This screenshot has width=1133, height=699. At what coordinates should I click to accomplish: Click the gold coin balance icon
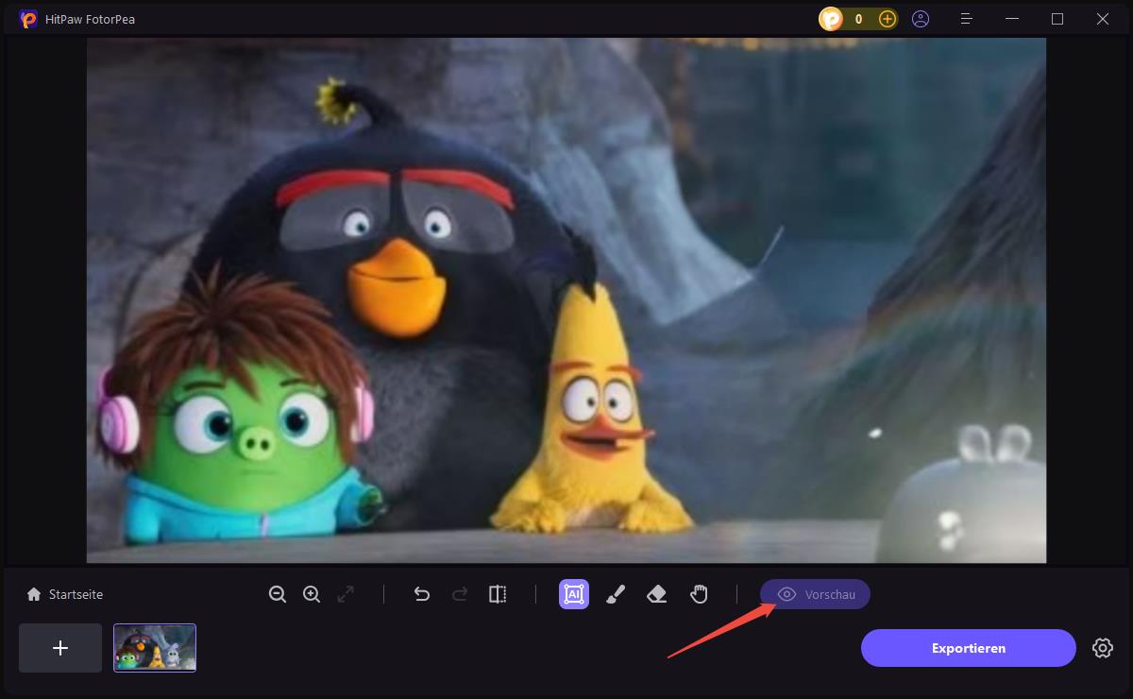(831, 19)
